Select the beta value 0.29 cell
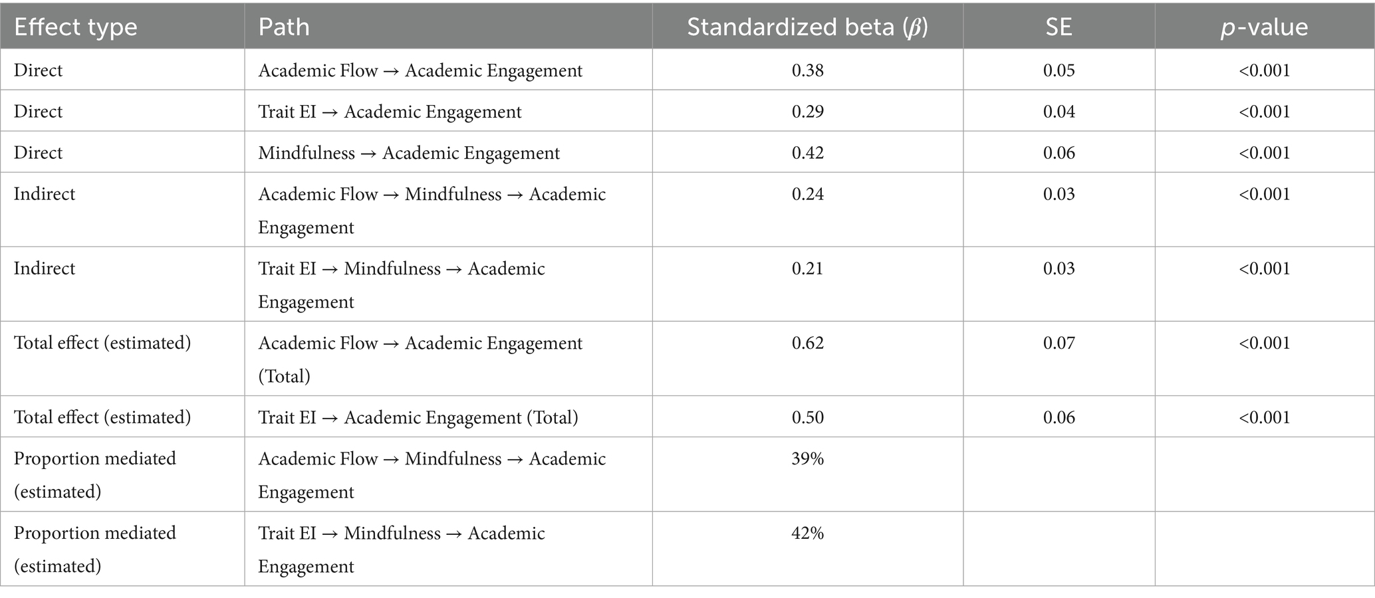Viewport: 1375px width, 598px height. 807,112
